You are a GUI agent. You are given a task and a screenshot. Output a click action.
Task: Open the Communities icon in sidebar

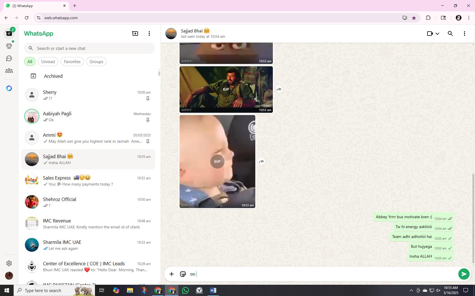point(9,71)
